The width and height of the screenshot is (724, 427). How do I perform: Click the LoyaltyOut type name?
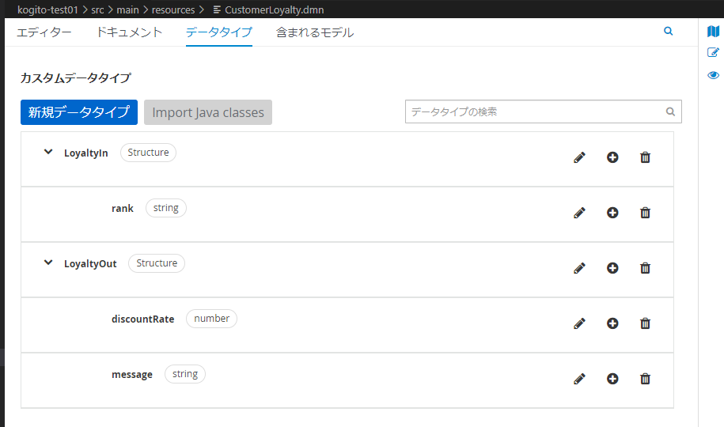90,264
